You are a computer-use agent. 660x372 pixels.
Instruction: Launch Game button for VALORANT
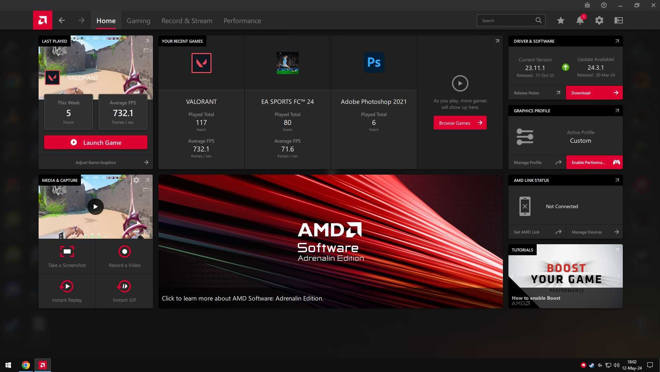(96, 142)
